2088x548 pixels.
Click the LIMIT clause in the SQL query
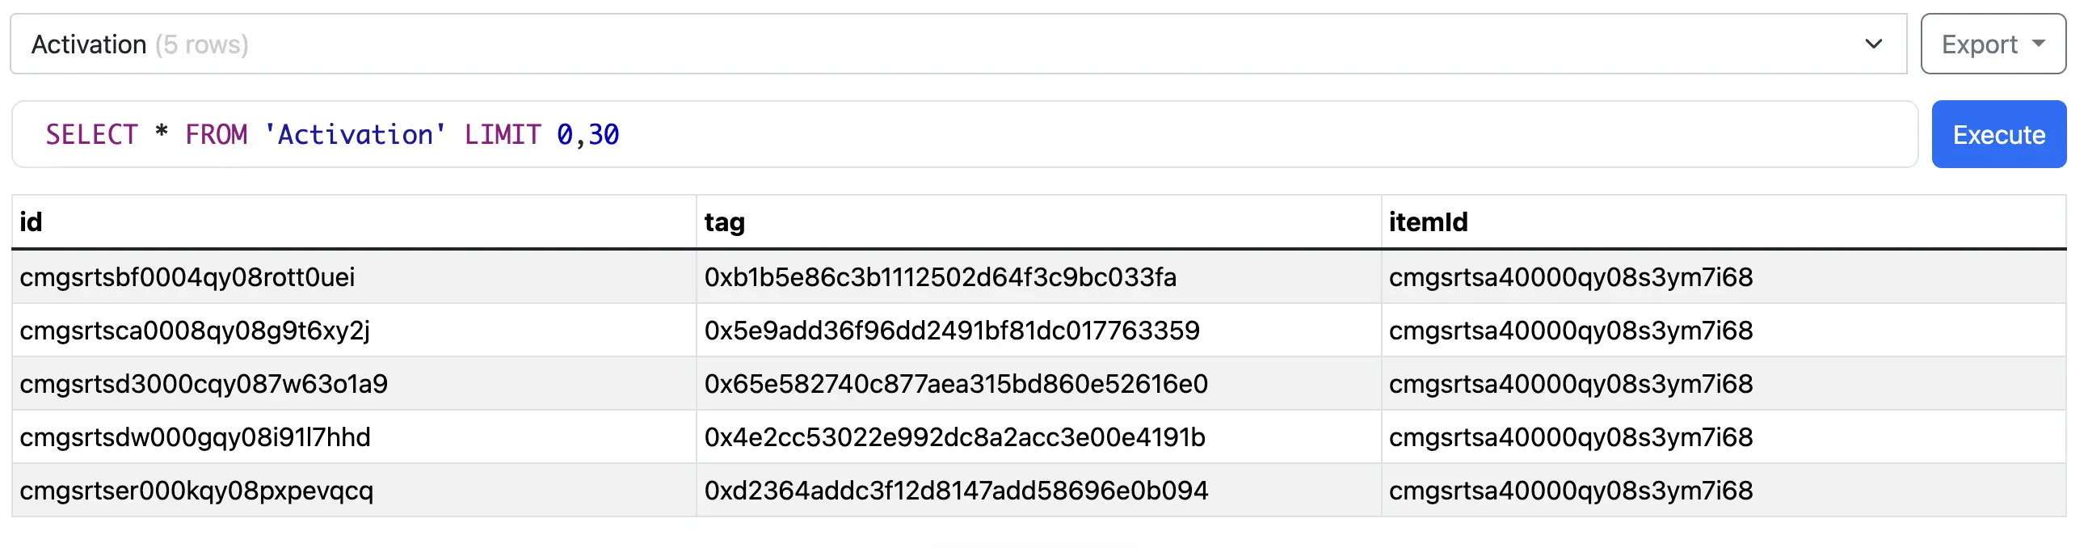[x=504, y=133]
